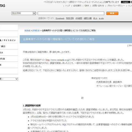Open the プライバシーポリシー navigation link
Screen dimensions: 132x132
pyautogui.click(x=116, y=6)
